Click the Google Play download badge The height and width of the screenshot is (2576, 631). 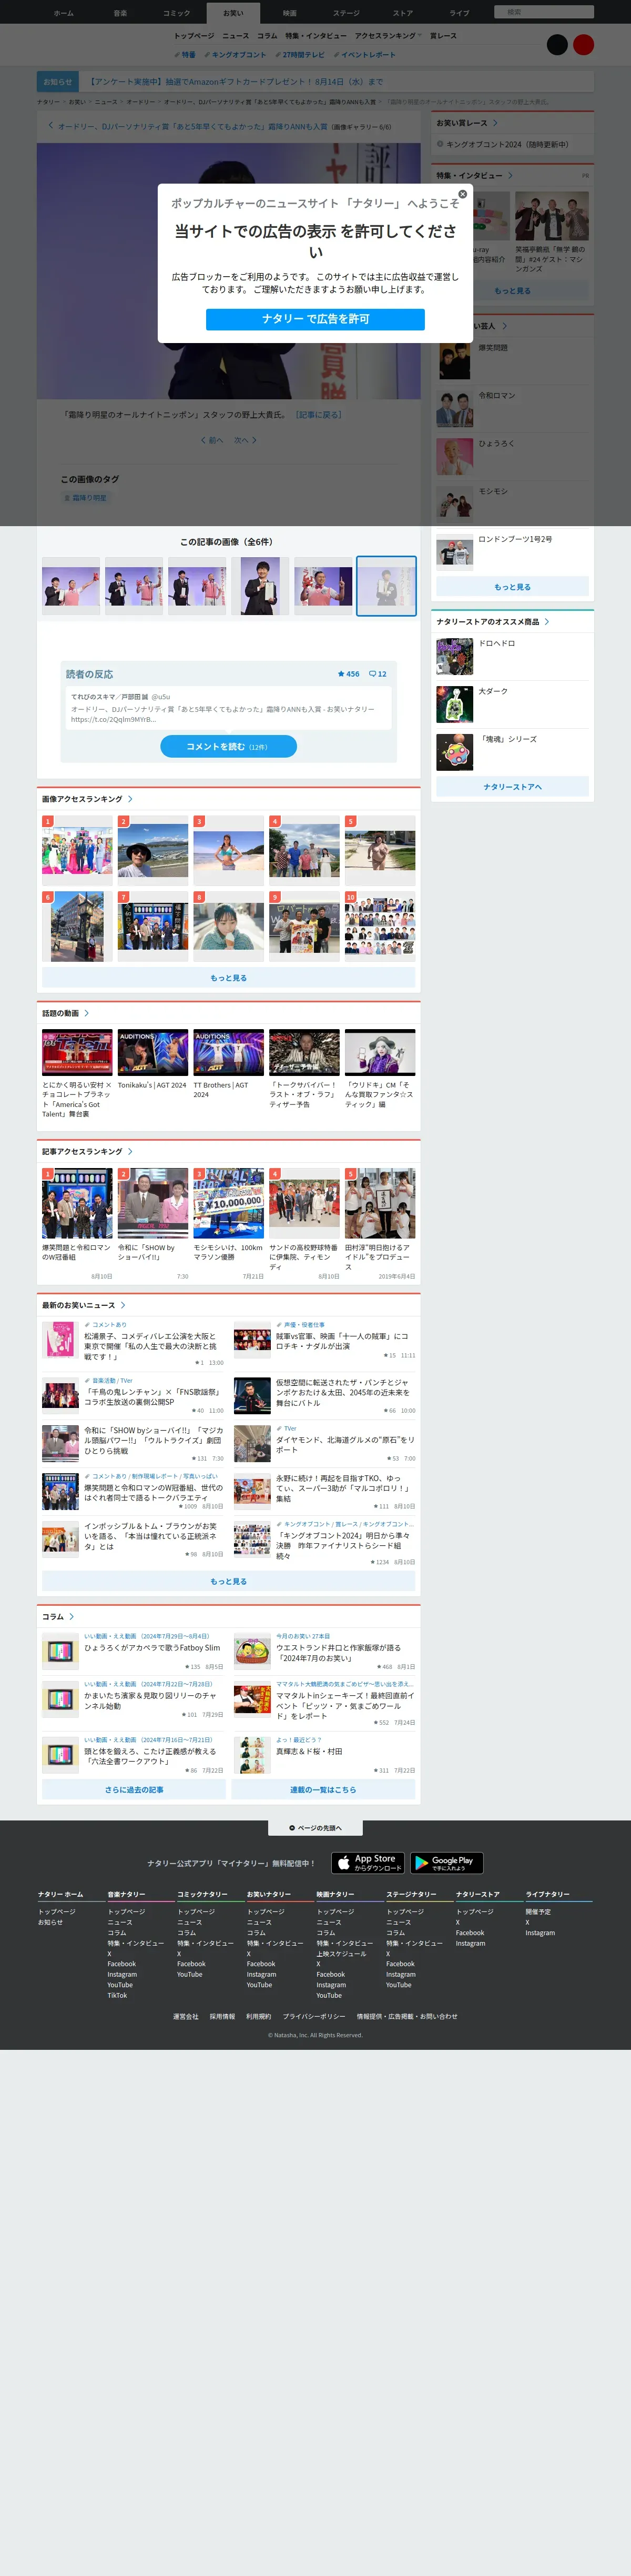[447, 1863]
